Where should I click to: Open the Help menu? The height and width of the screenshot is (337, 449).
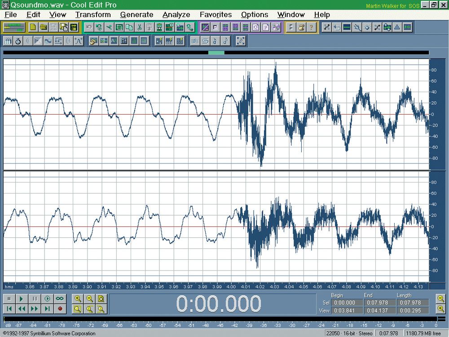tap(322, 15)
